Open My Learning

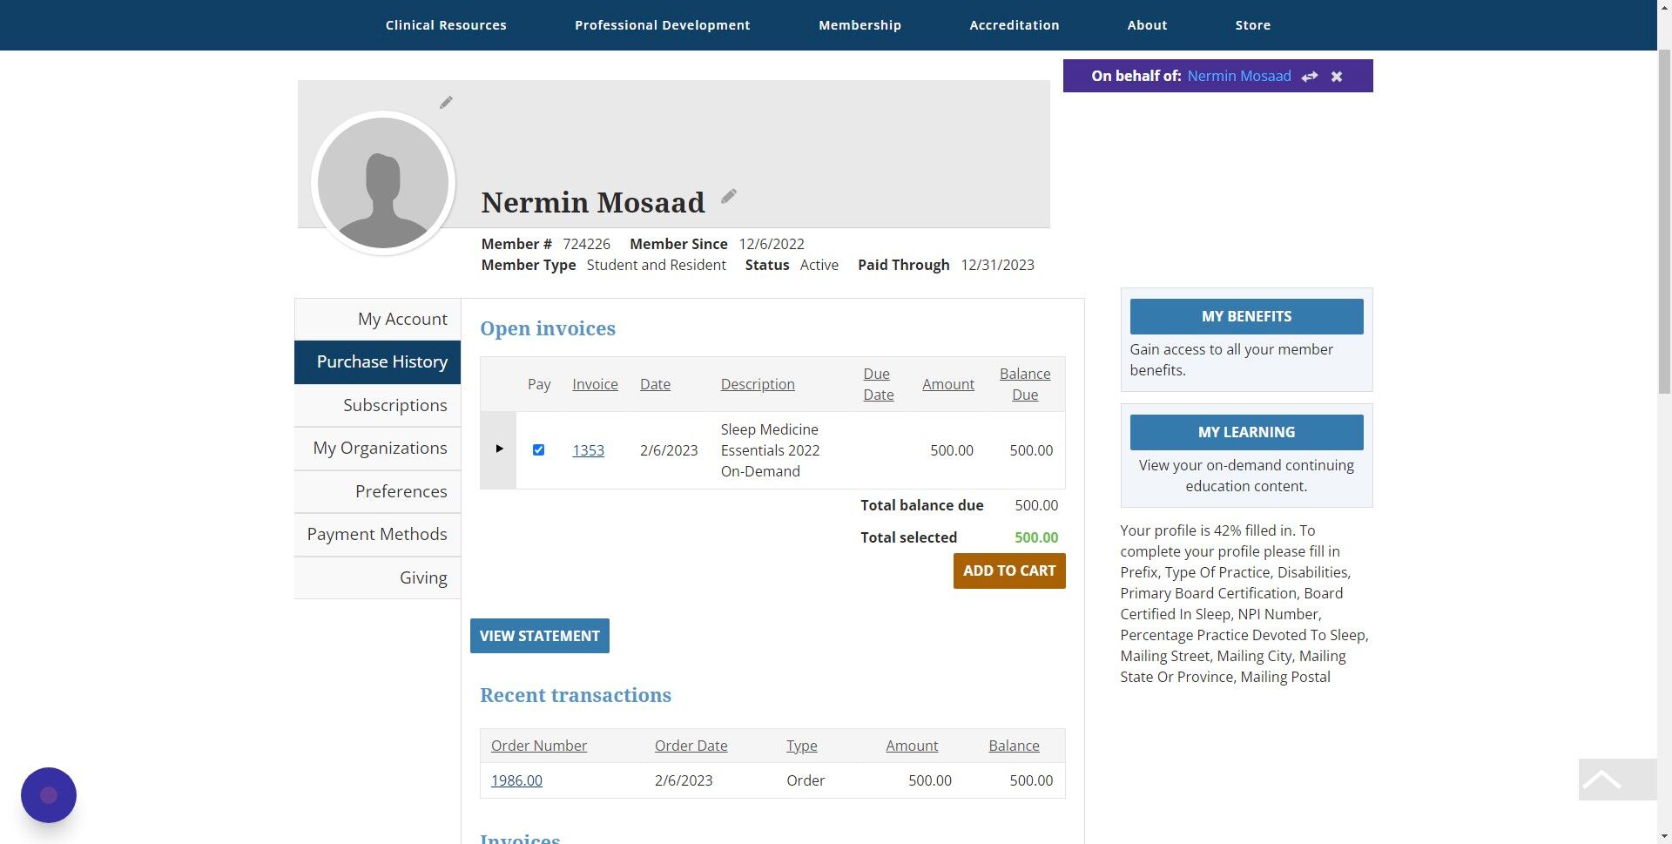(1246, 432)
